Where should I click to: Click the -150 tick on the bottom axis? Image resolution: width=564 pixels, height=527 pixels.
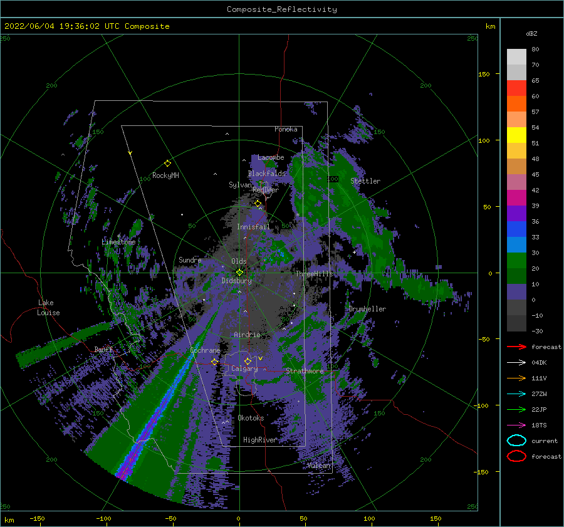pos(37,518)
